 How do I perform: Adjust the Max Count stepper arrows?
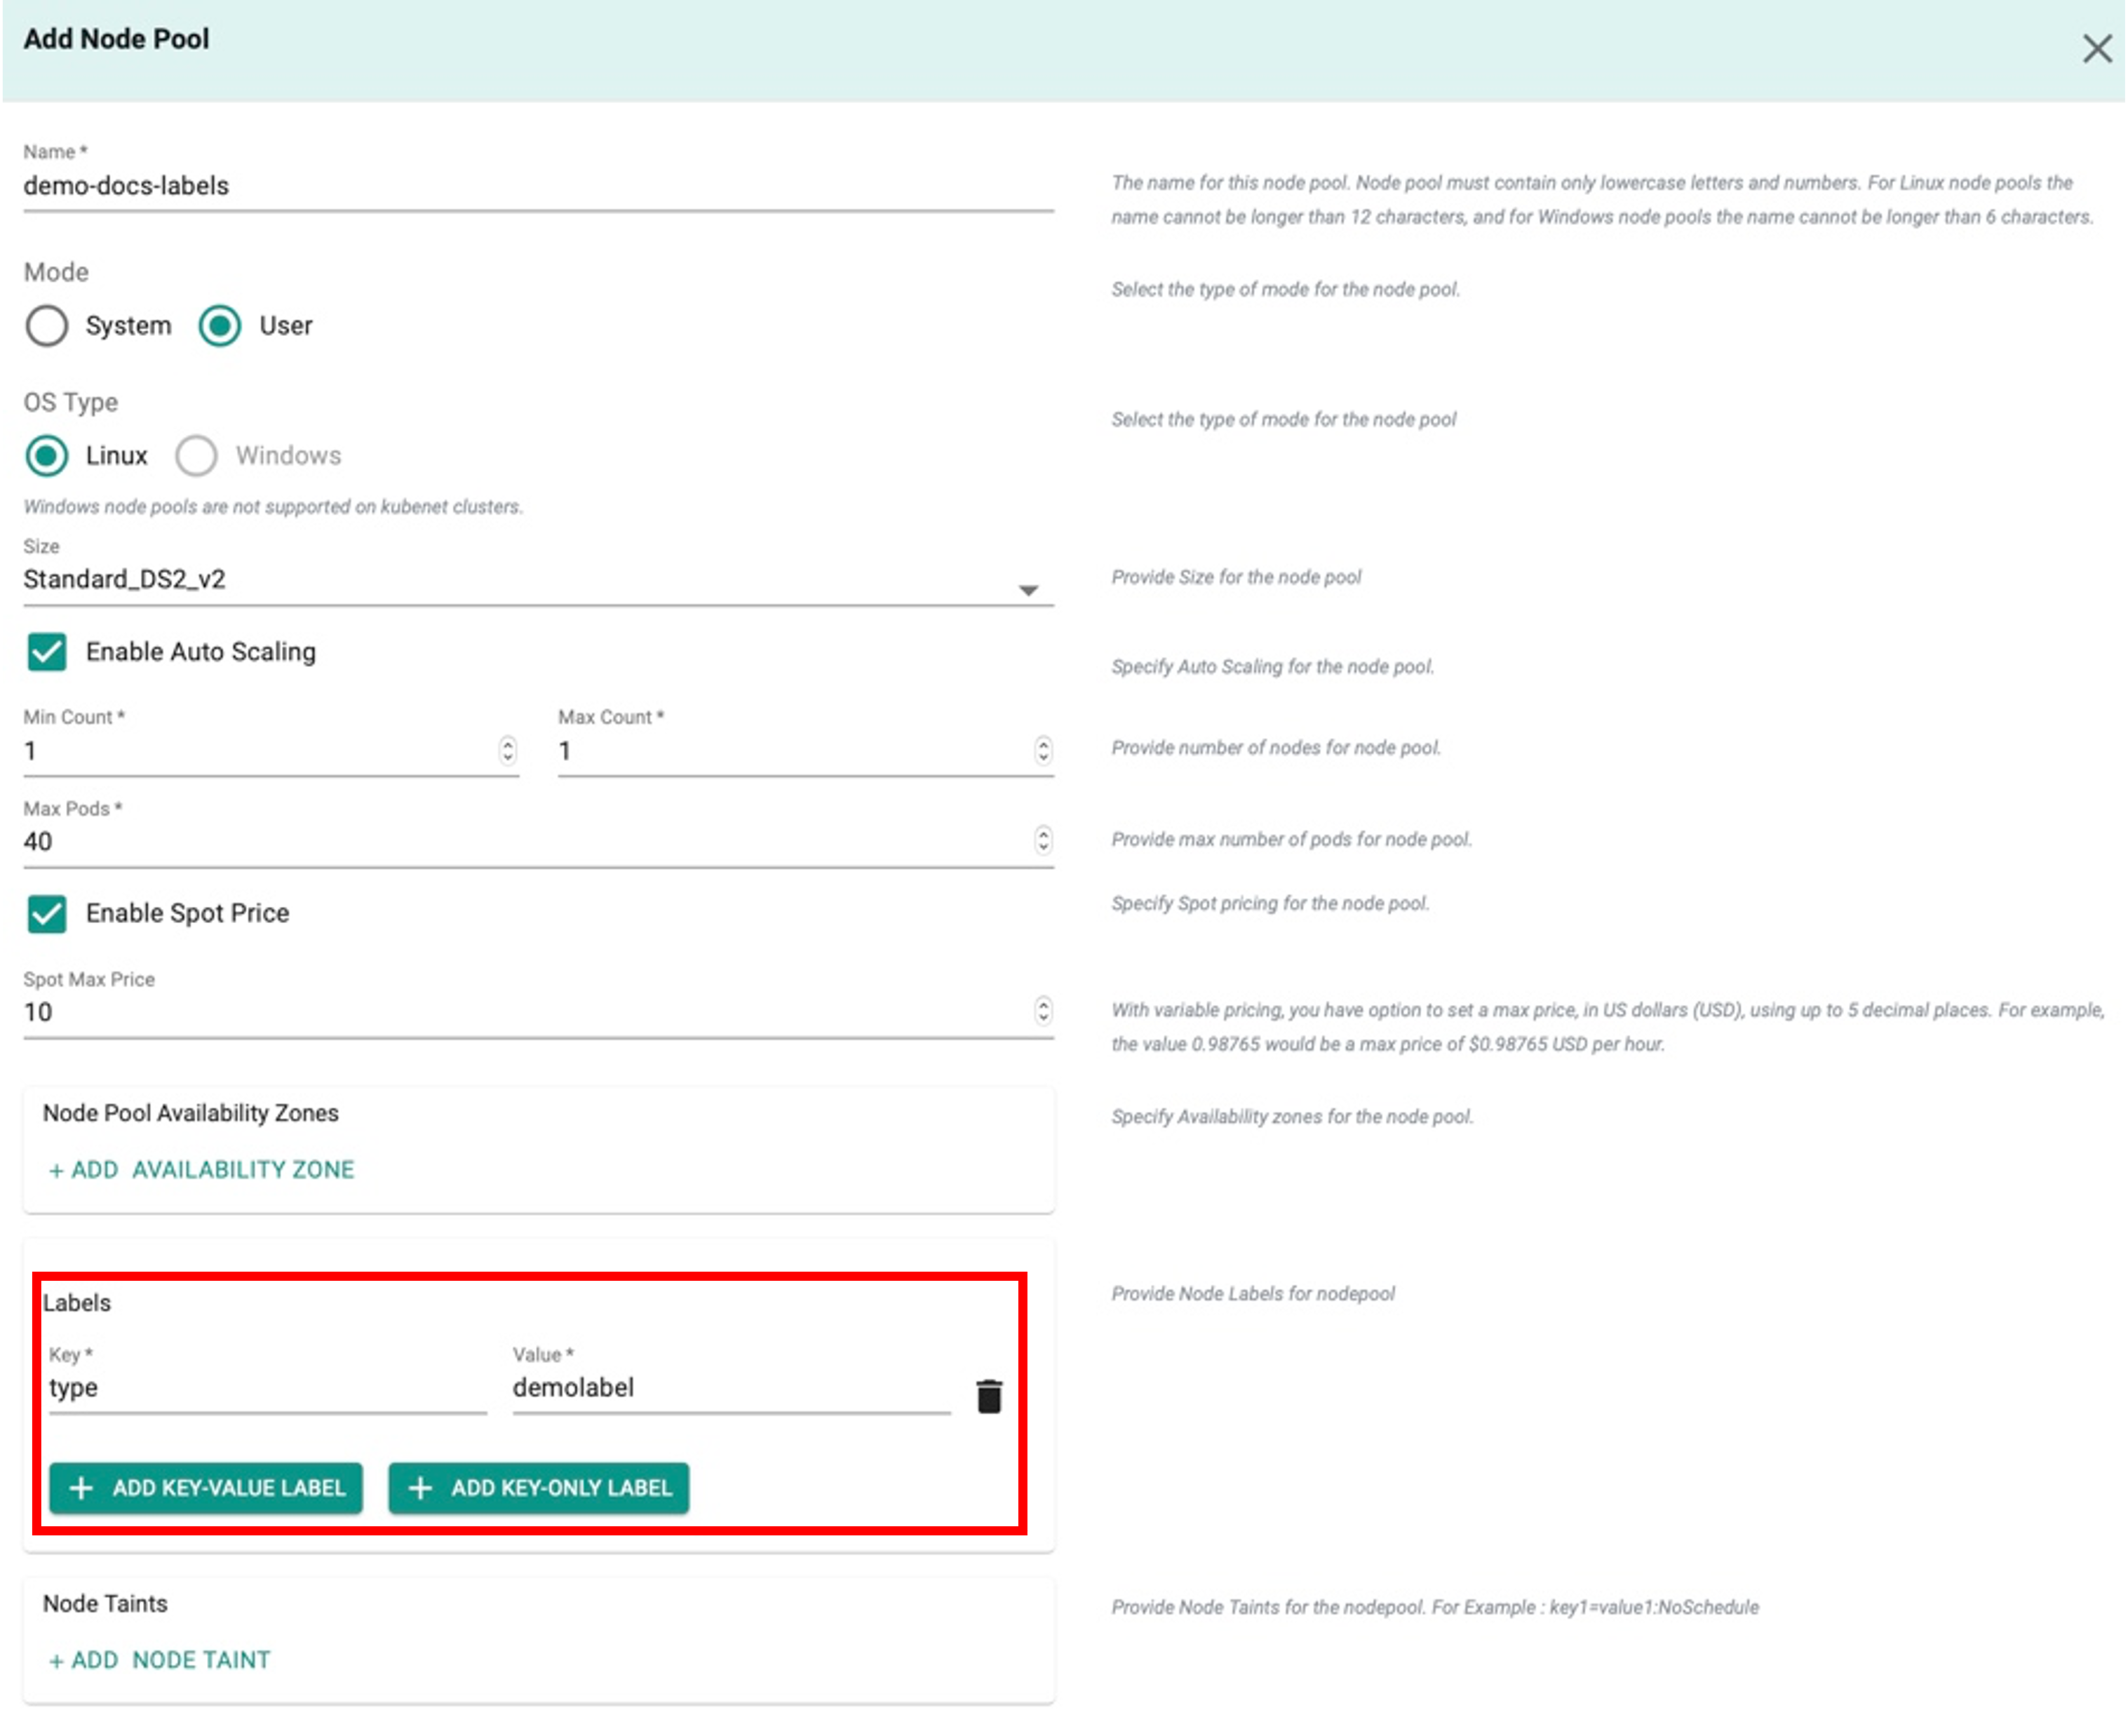(1043, 751)
